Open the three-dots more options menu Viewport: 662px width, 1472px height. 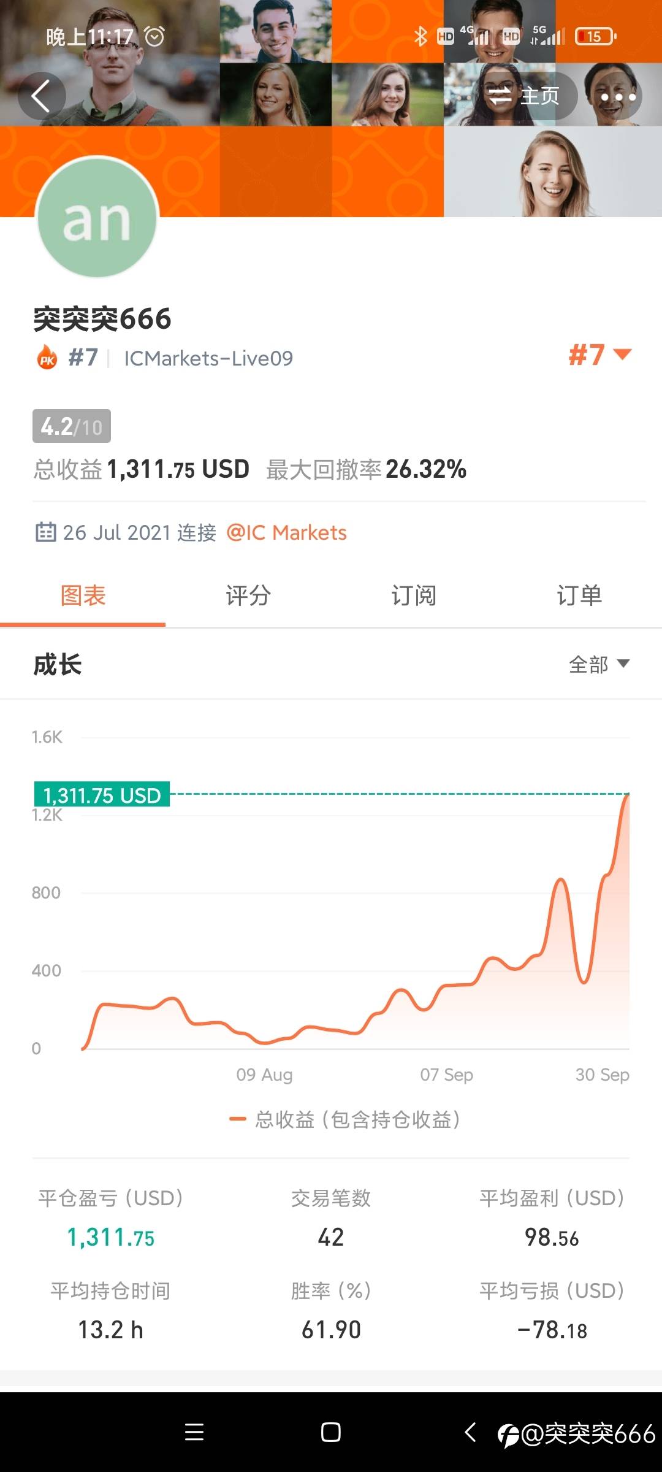(x=618, y=97)
